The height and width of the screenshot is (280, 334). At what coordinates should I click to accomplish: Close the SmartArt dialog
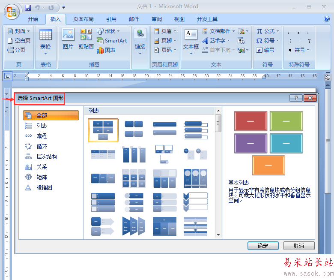[310, 98]
